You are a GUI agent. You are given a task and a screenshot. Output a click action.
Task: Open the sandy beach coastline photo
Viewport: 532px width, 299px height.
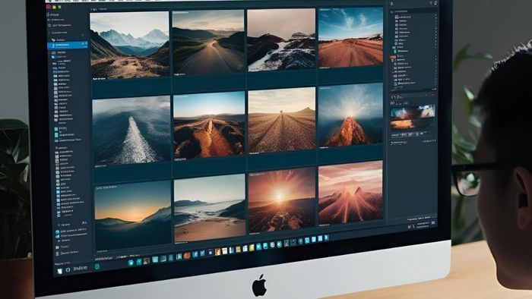click(x=210, y=208)
